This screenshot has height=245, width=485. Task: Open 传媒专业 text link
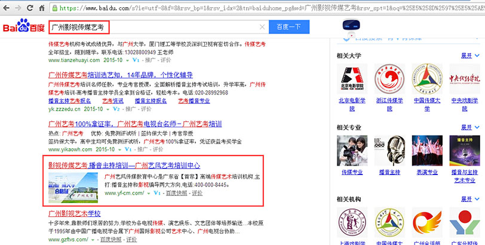(352, 172)
